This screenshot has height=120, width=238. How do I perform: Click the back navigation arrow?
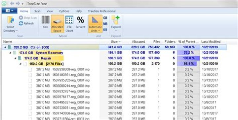click(12, 3)
